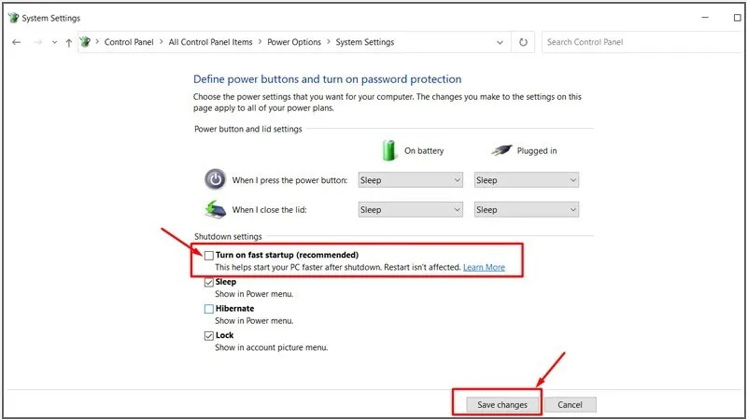Toggle the Lock checkbox
Image resolution: width=747 pixels, height=420 pixels.
tap(209, 335)
